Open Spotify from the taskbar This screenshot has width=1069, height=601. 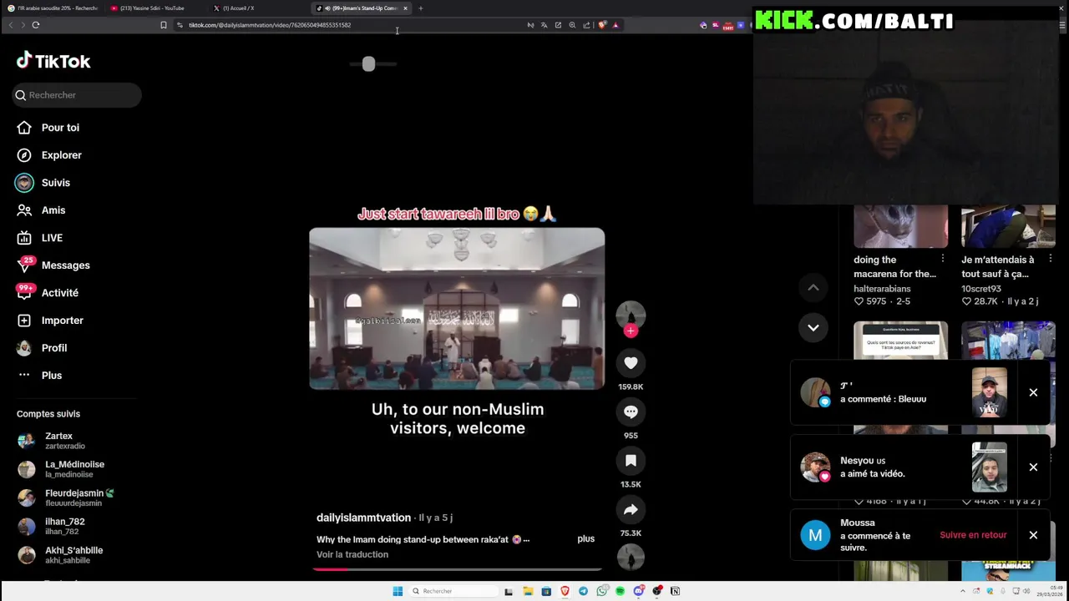click(620, 591)
